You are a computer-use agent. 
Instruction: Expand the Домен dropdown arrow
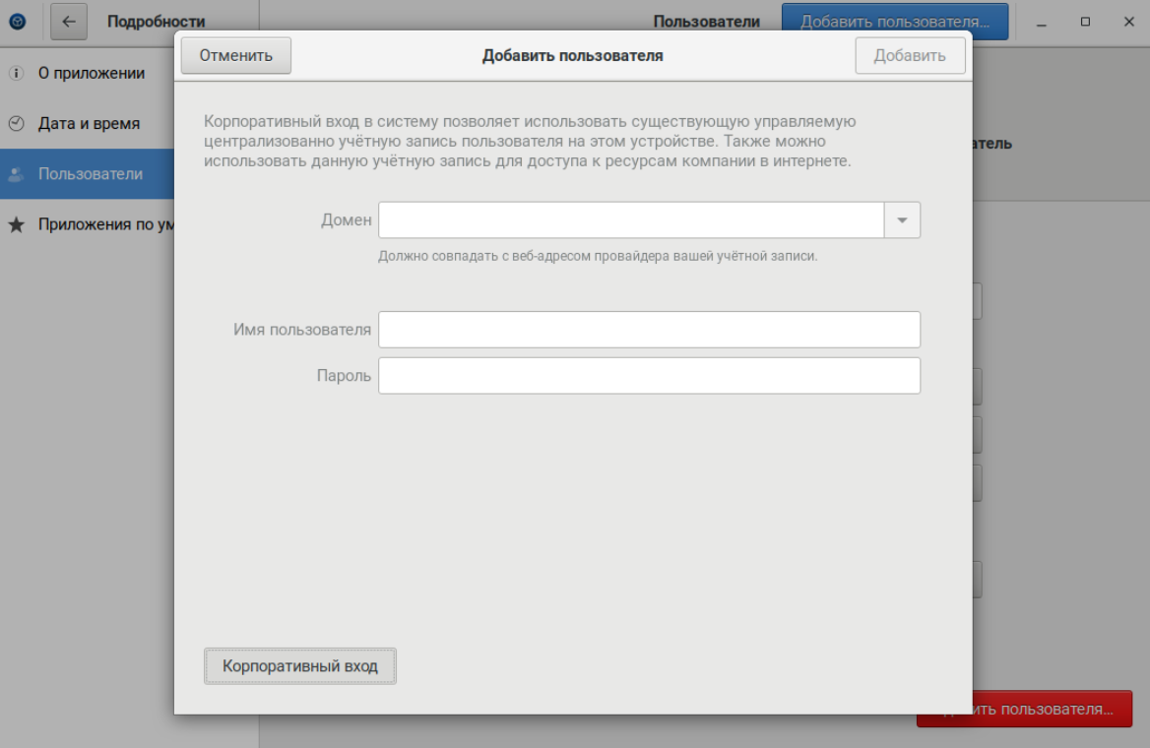pos(903,220)
